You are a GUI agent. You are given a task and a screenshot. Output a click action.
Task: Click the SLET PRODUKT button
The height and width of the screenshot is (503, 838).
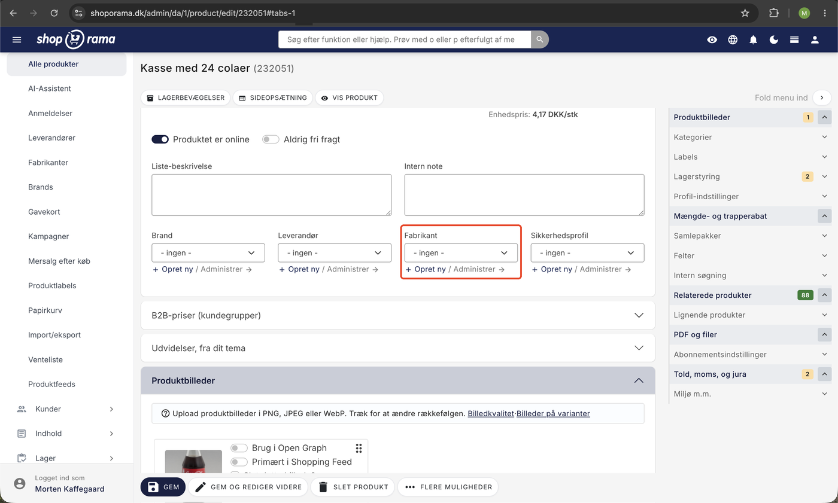pyautogui.click(x=353, y=487)
